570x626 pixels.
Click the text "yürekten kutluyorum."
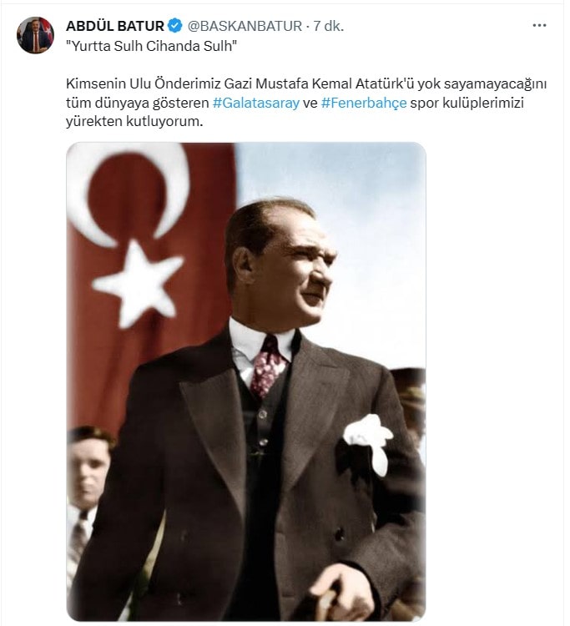point(134,121)
